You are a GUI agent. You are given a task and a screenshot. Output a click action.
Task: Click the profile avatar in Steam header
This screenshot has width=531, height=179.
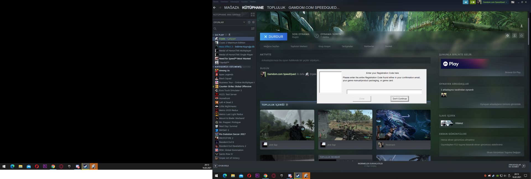pyautogui.click(x=479, y=2)
